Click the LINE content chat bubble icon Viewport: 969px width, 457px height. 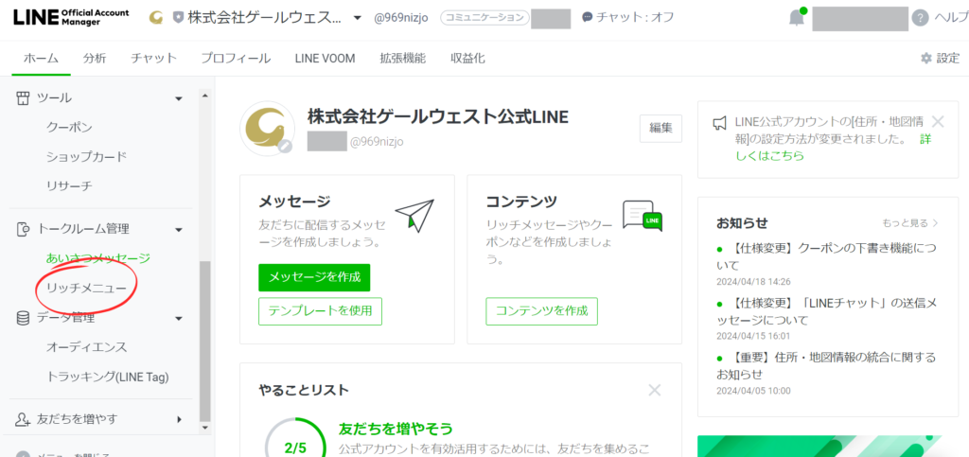[x=642, y=216]
